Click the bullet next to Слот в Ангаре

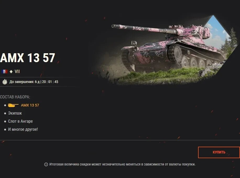[x=5, y=121]
